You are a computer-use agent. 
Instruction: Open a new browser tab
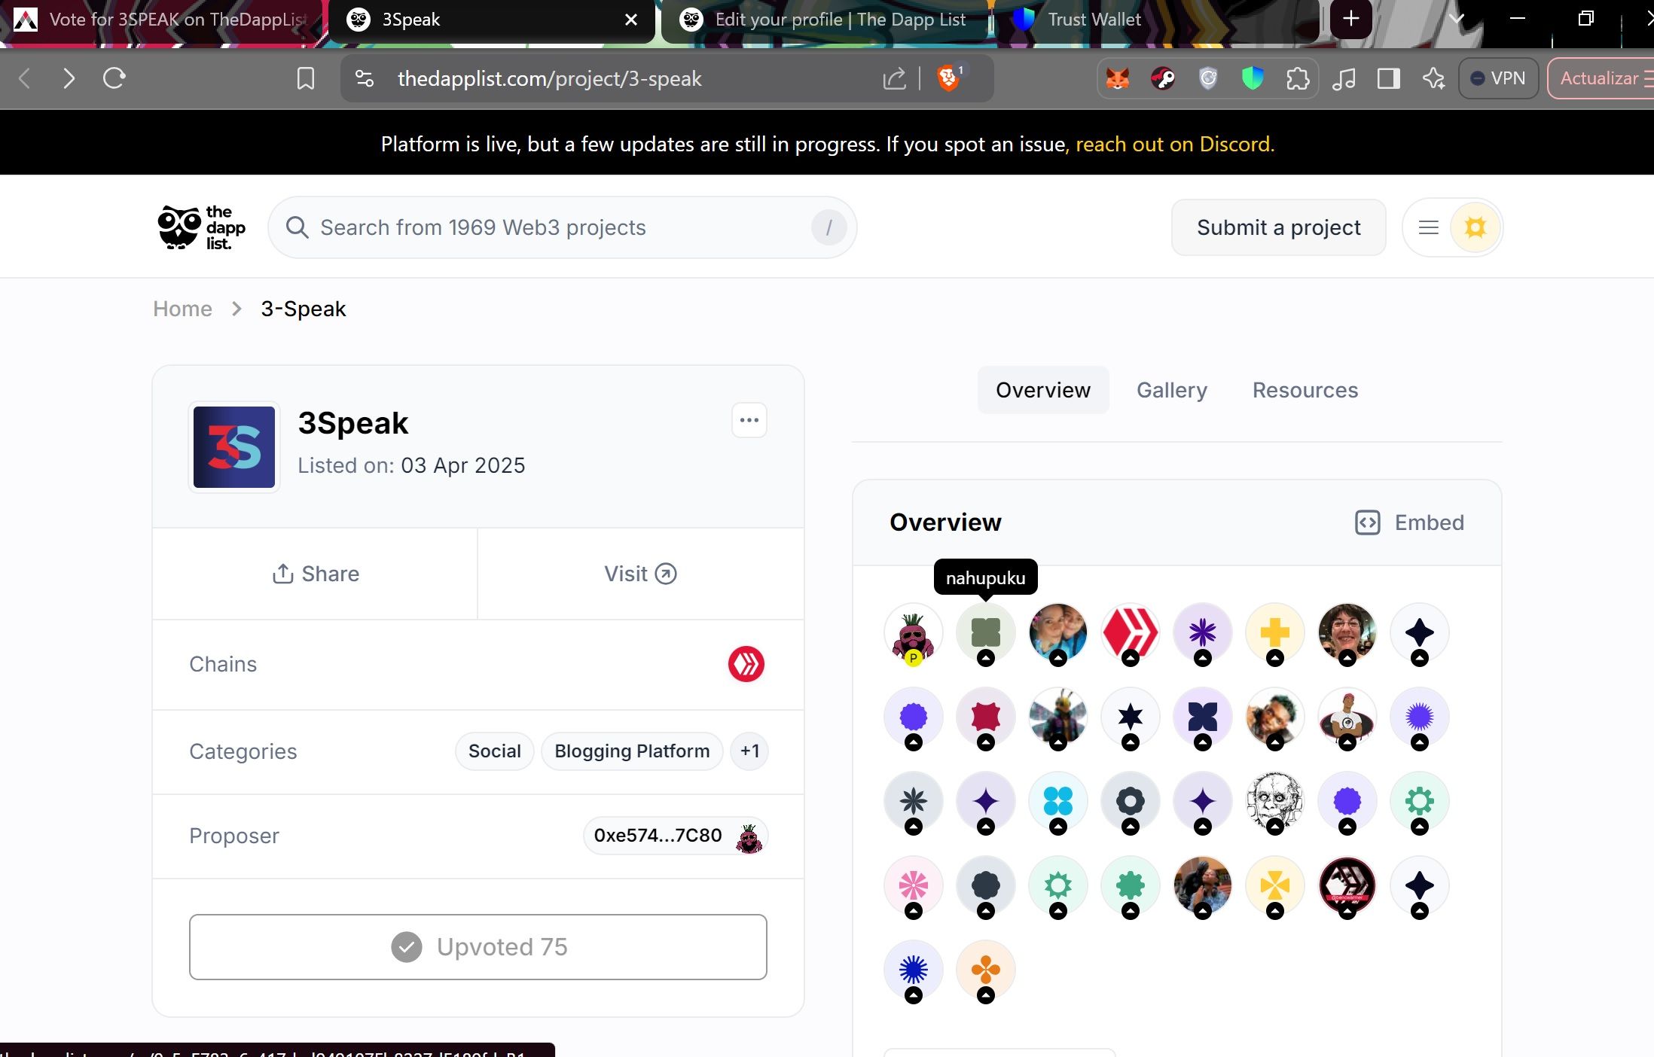coord(1350,19)
